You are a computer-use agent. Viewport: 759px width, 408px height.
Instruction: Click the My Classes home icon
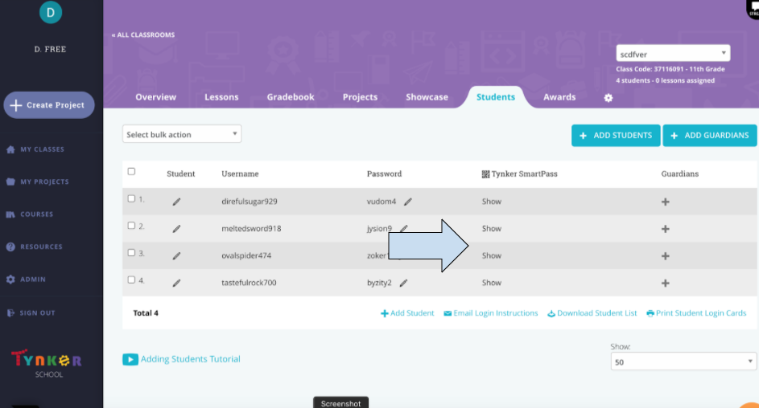point(10,149)
